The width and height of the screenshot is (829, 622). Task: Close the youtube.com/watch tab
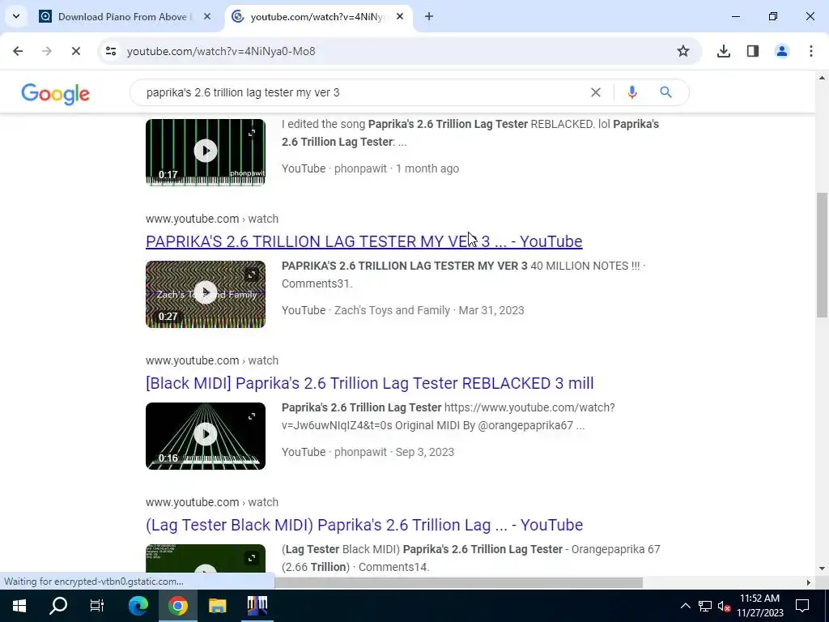[x=400, y=17]
